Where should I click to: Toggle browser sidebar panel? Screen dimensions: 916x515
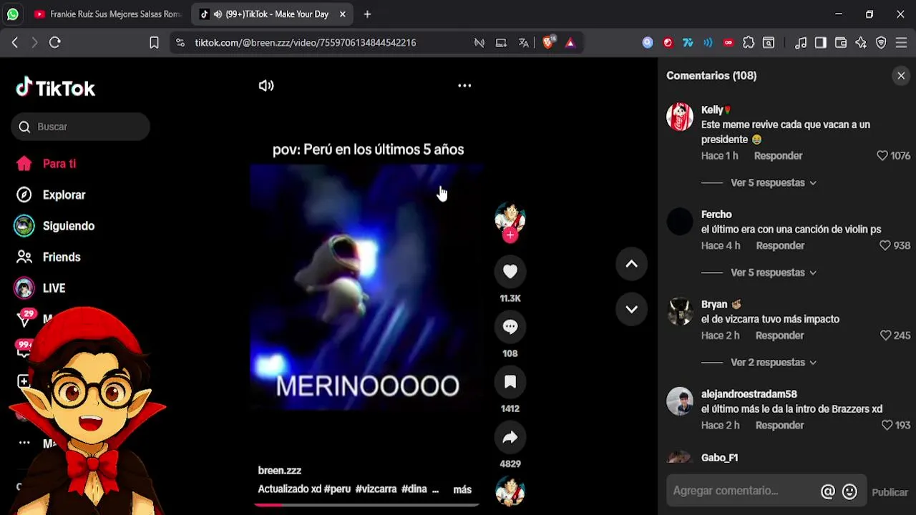pos(821,43)
